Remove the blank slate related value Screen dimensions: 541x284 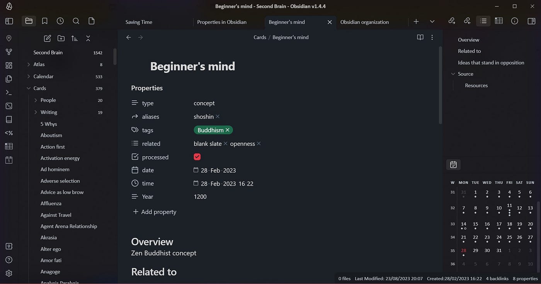(x=226, y=144)
